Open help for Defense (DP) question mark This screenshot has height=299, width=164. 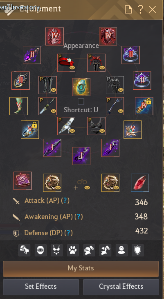[69, 233]
